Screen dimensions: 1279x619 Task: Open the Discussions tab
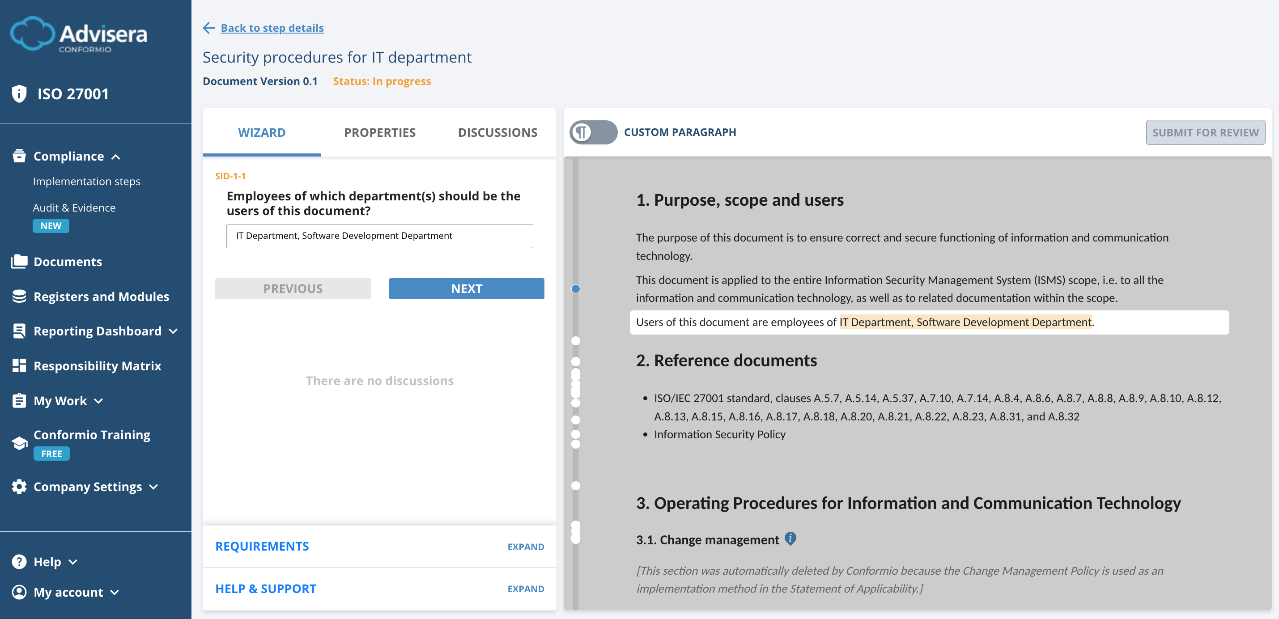tap(497, 132)
